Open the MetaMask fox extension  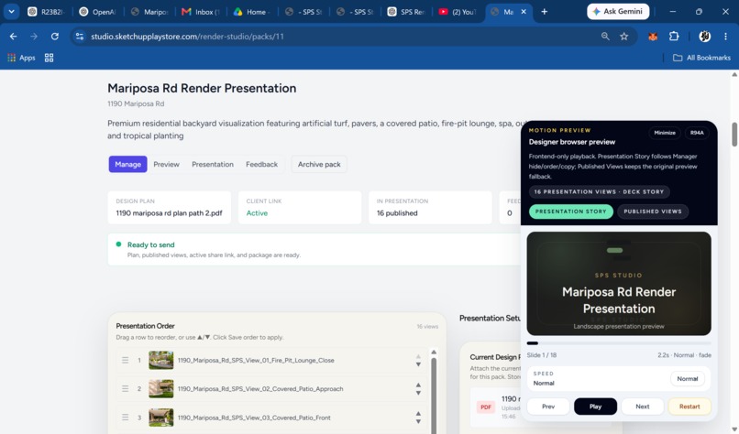point(653,37)
